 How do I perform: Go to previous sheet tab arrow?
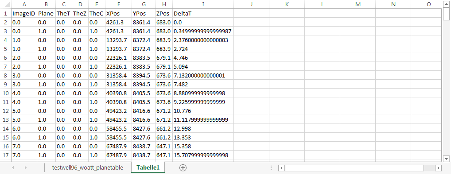[13, 168]
